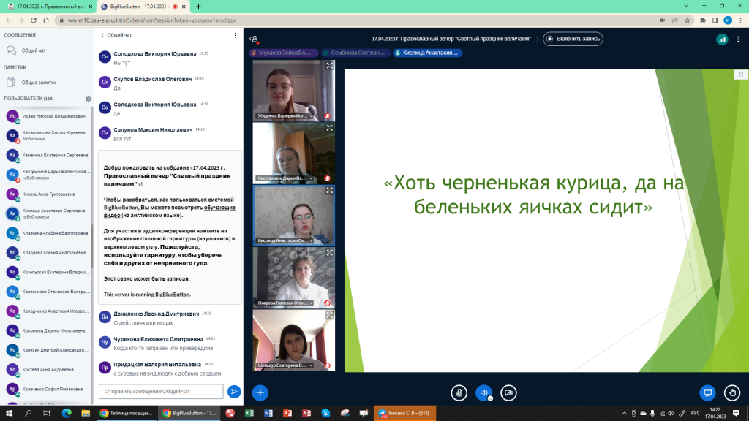Viewport: 749px width, 421px height.
Task: Click the camera permission icon in address bar
Action: pos(662,20)
